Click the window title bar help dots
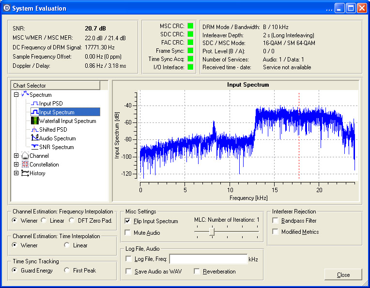370x288 pixels. pyautogui.click(x=329, y=10)
